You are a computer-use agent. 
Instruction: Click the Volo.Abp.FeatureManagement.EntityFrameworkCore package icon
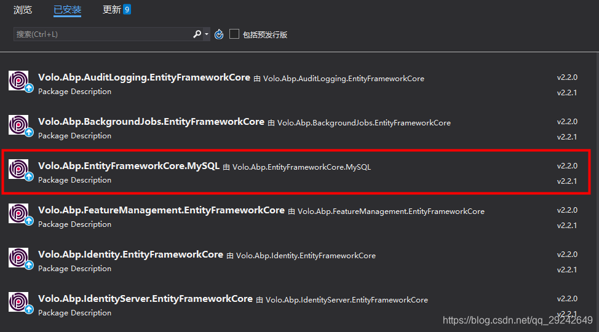[18, 213]
